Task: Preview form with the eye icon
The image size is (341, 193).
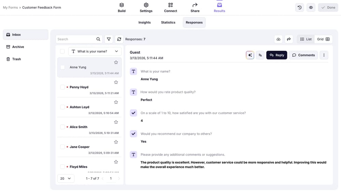Action: 311,8
